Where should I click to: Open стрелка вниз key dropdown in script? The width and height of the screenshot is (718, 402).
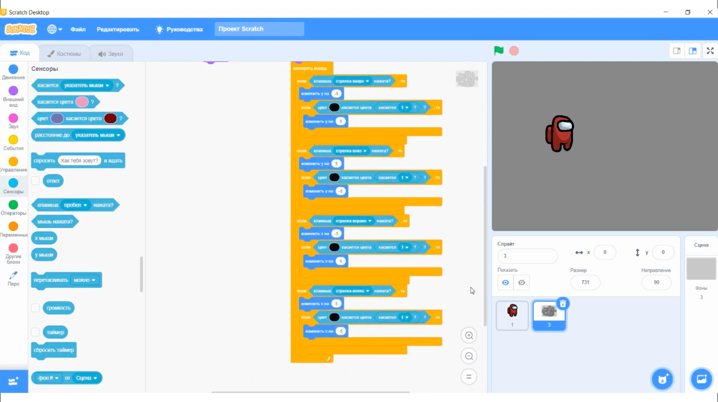(x=351, y=151)
